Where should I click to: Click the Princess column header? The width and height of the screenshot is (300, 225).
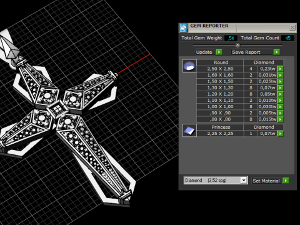click(x=220, y=127)
